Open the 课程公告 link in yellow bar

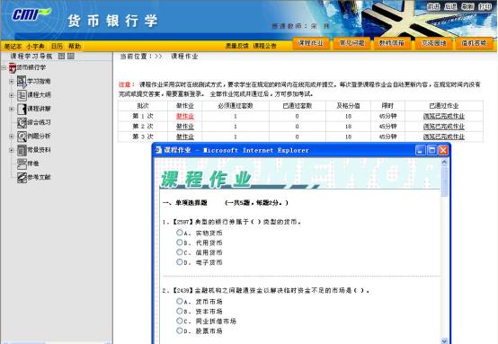pos(264,46)
